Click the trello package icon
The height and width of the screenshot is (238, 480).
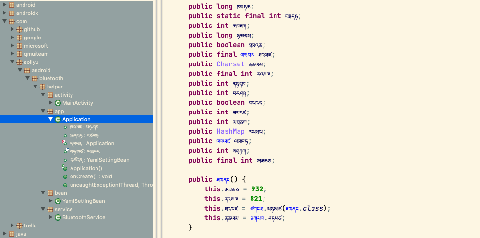pyautogui.click(x=19, y=225)
